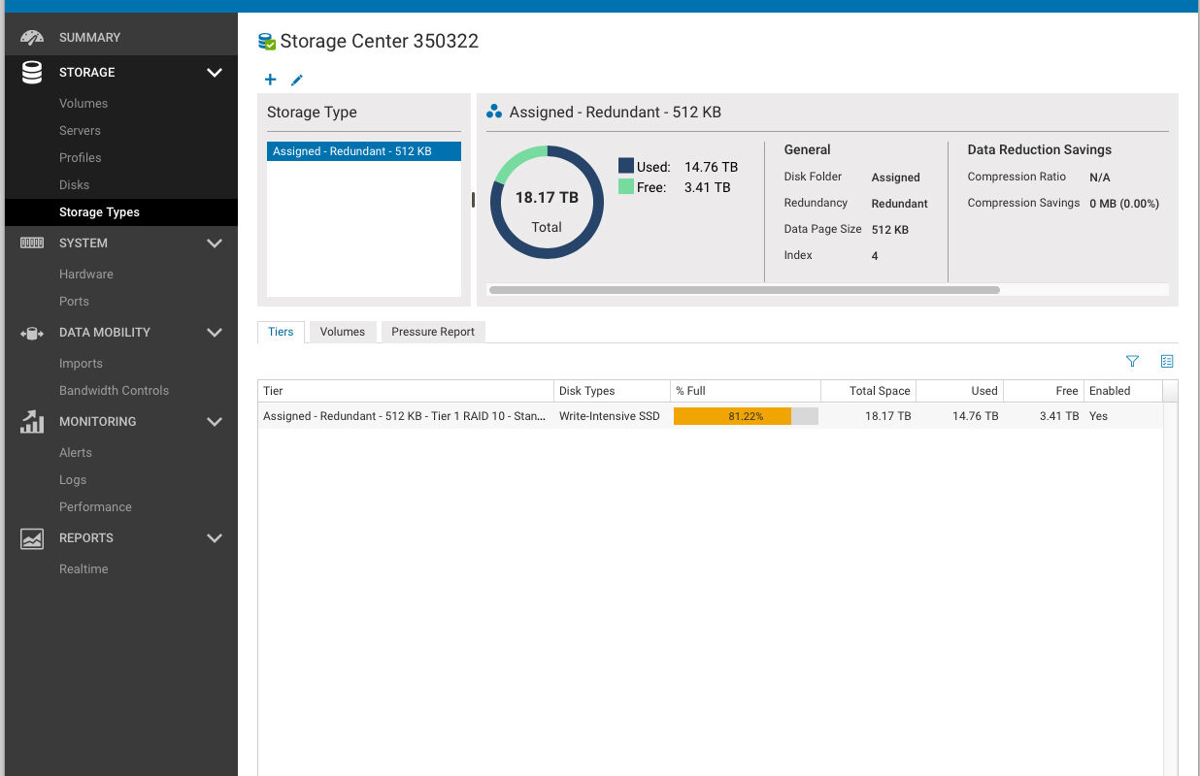The image size is (1200, 776).
Task: Sort by Total Space column header
Action: tap(868, 391)
